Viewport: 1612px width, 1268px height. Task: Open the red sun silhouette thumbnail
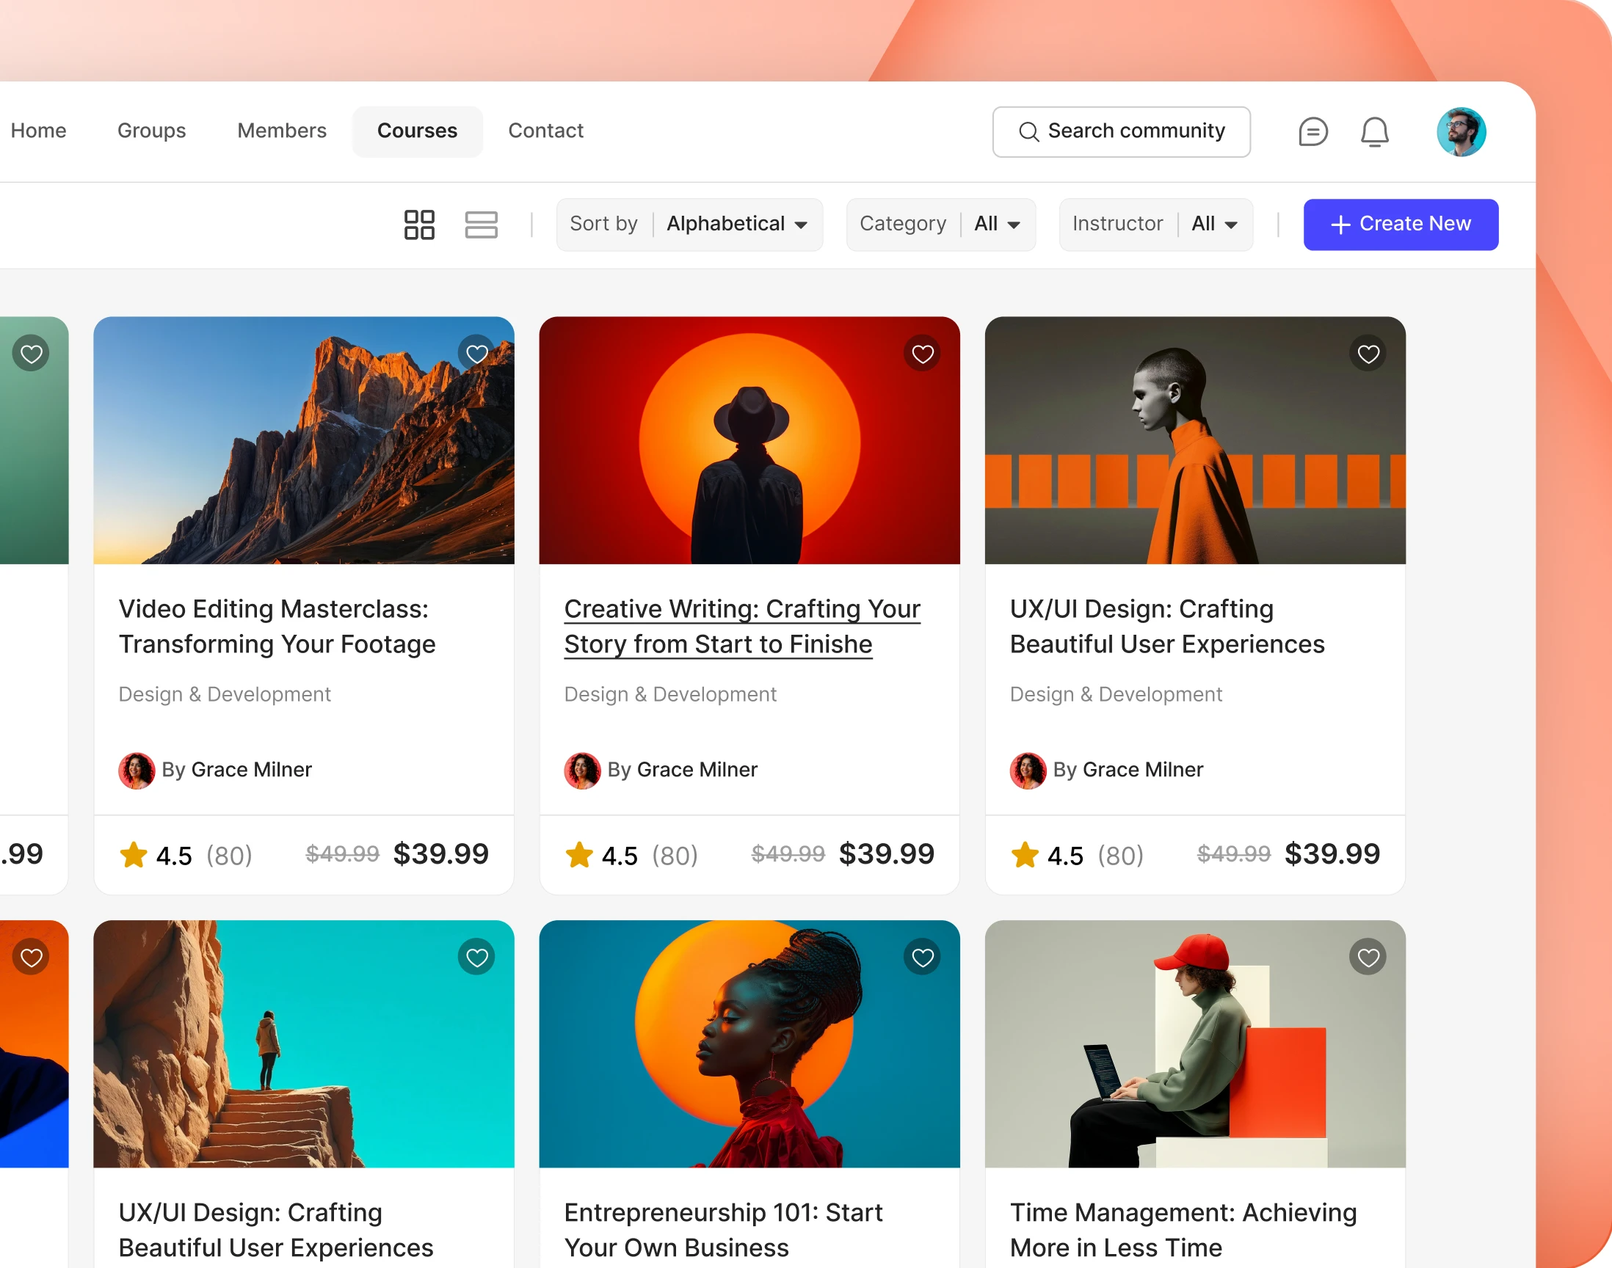pos(749,440)
